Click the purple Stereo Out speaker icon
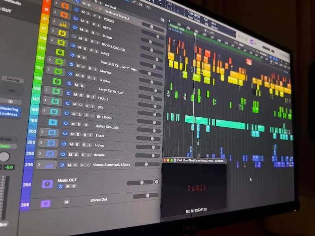315x236 pixels. coord(46,204)
